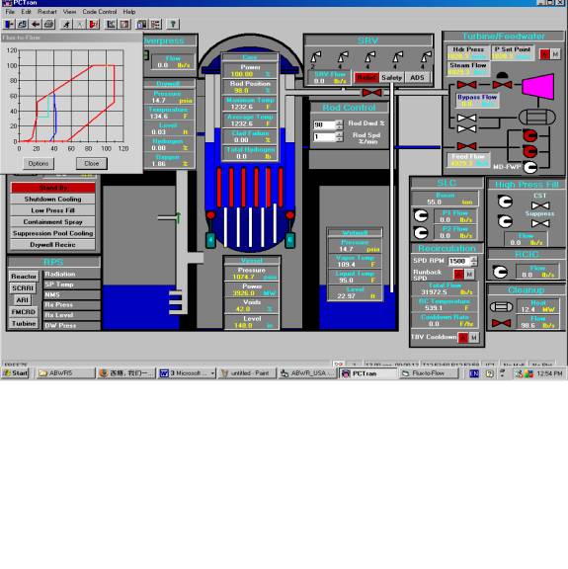Click the help question mark toolbar icon
Viewport: 568px width, 569px height.
pos(173,25)
